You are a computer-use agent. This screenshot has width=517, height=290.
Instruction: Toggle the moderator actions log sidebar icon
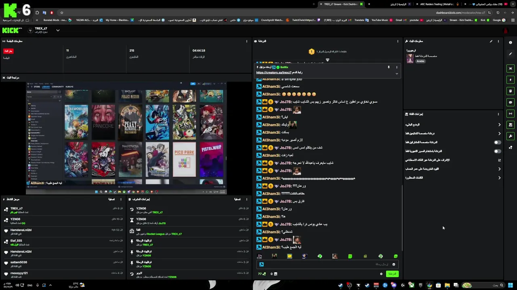click(511, 91)
